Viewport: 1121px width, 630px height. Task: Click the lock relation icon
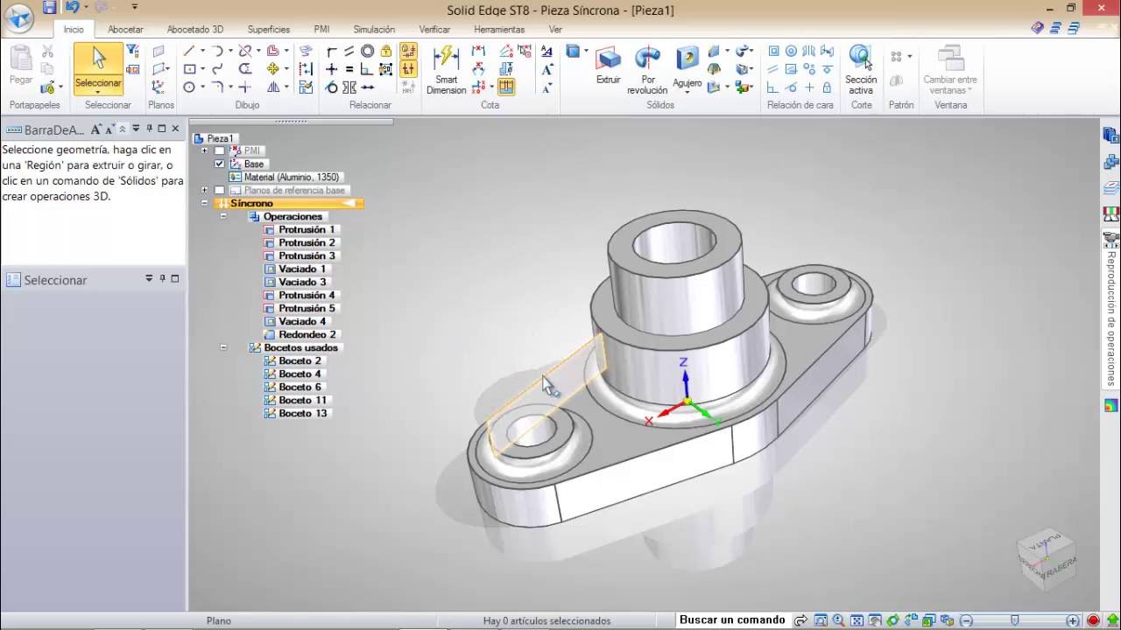point(386,51)
